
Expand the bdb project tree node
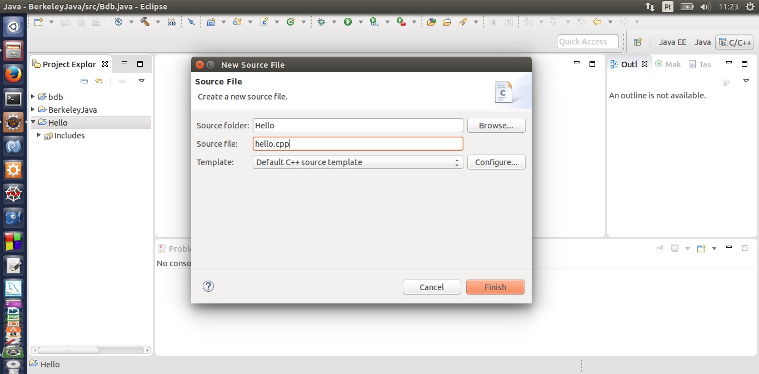[x=33, y=97]
